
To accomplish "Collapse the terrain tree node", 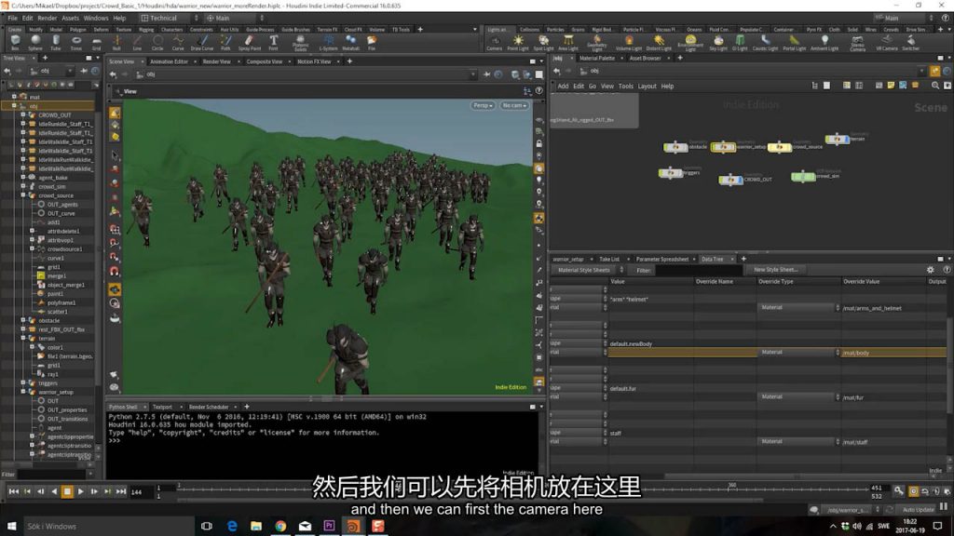I will (x=23, y=338).
